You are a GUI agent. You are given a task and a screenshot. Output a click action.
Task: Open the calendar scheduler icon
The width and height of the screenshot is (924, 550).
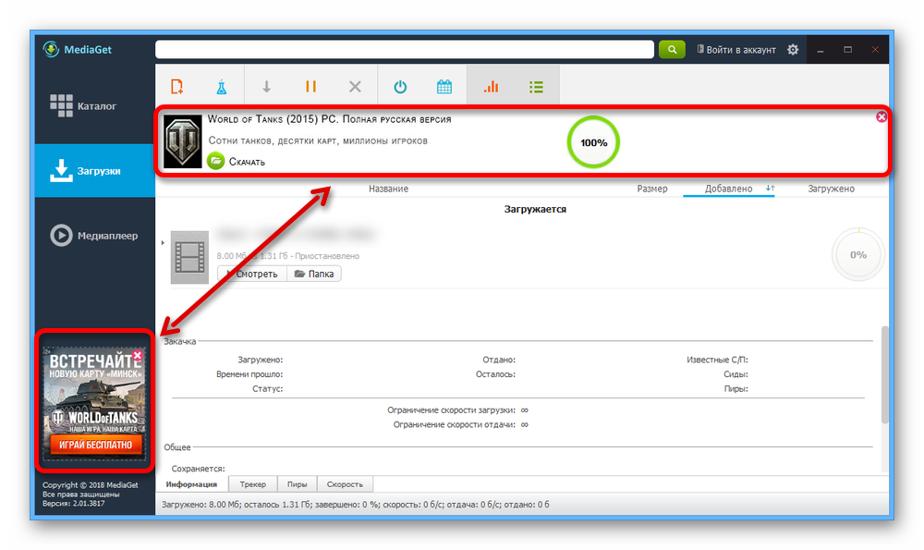(x=444, y=86)
